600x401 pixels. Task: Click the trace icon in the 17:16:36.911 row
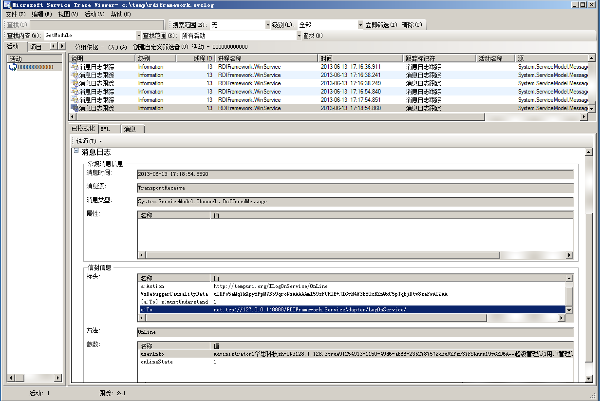pos(75,67)
